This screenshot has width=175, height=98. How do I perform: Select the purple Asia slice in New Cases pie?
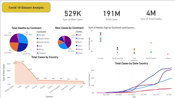(x=68, y=42)
